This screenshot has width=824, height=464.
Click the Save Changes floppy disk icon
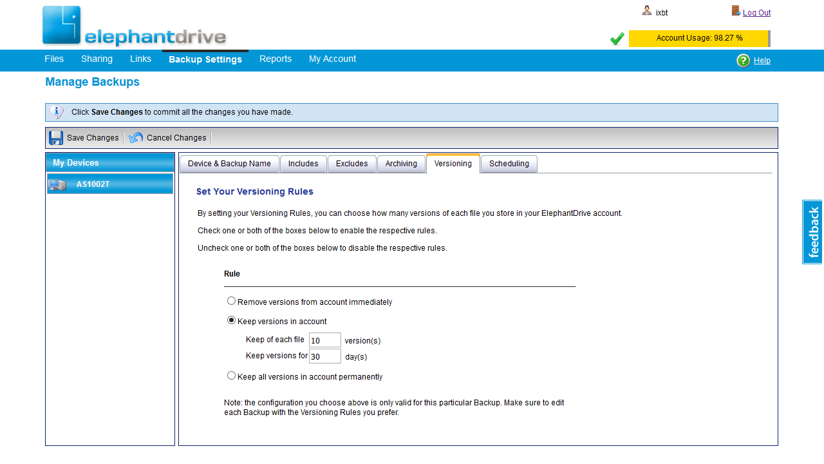[56, 138]
